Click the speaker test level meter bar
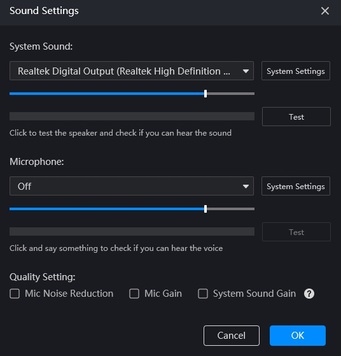The width and height of the screenshot is (341, 356). (132, 117)
